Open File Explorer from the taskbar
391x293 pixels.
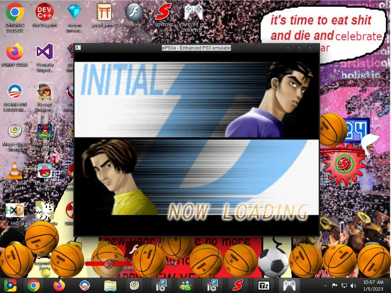click(x=110, y=285)
